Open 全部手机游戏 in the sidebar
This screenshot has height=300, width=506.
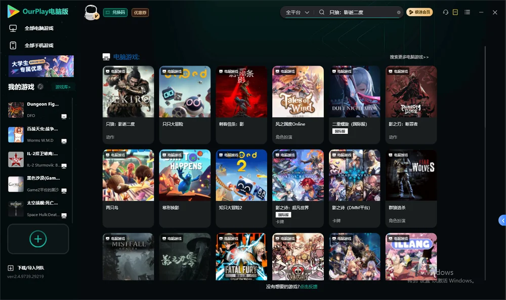pyautogui.click(x=31, y=46)
